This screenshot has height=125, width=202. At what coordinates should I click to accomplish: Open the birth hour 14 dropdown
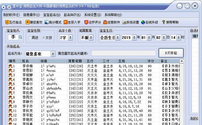pos(178,38)
